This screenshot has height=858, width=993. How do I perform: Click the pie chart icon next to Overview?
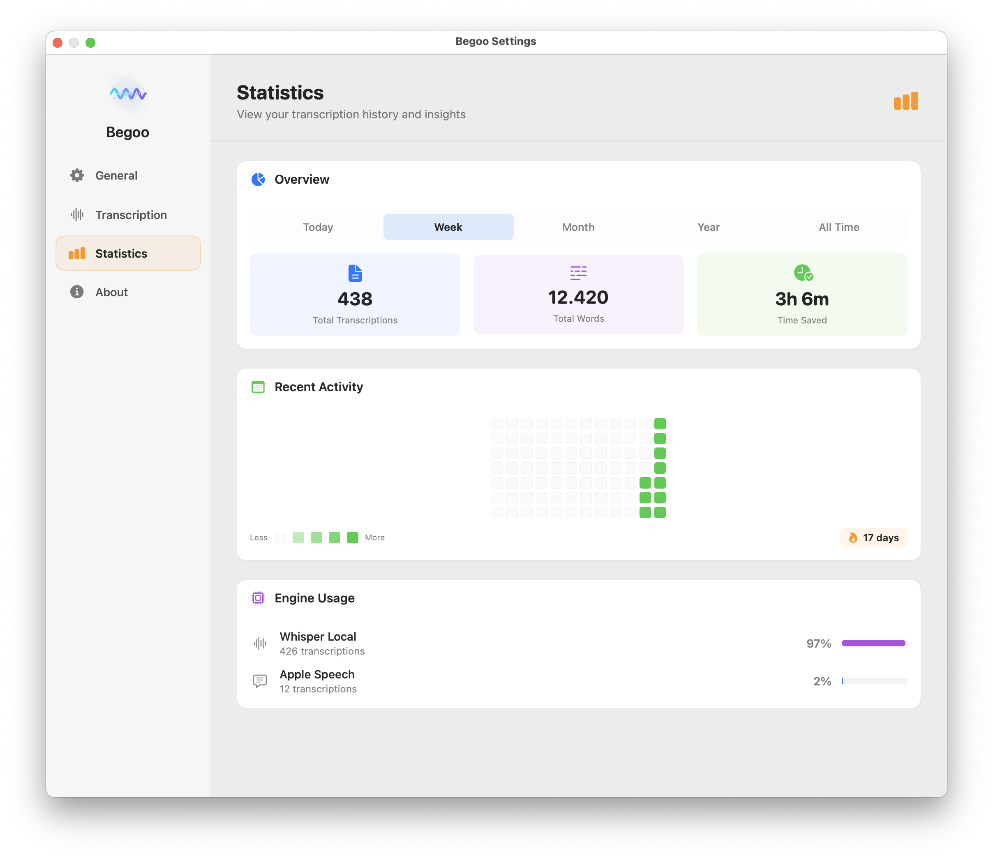point(258,180)
